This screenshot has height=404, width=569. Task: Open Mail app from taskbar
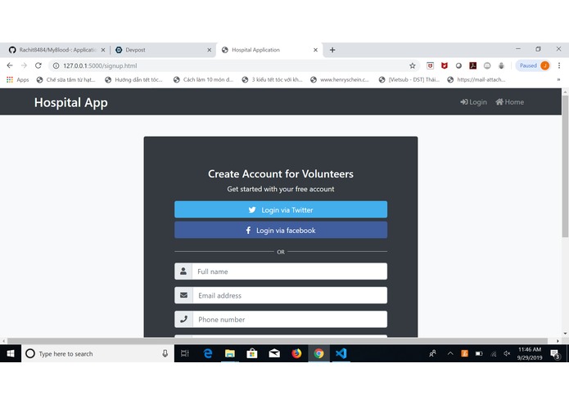[274, 353]
